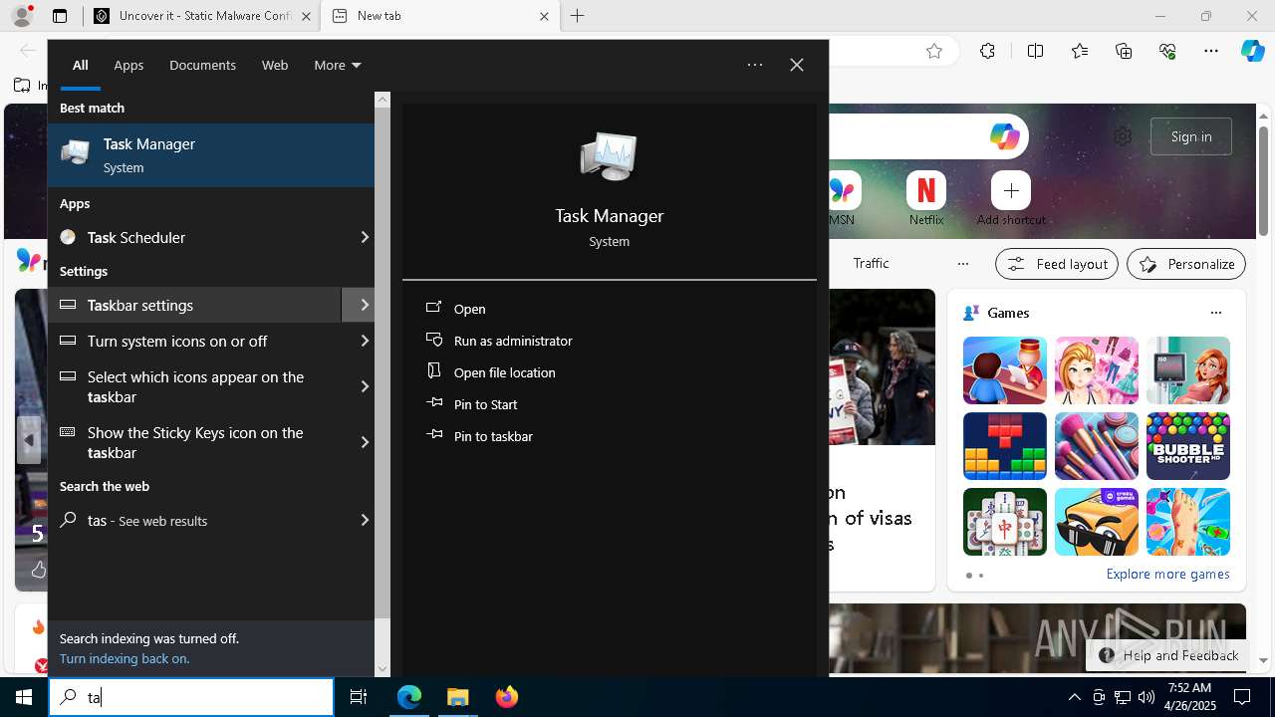The image size is (1275, 717).
Task: Open Feed layout options
Action: [1057, 264]
